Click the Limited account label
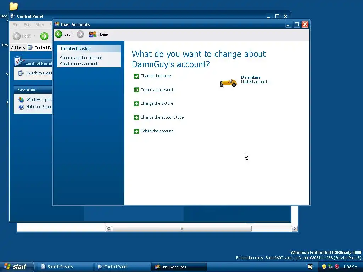Image resolution: width=363 pixels, height=272 pixels. 254,82
